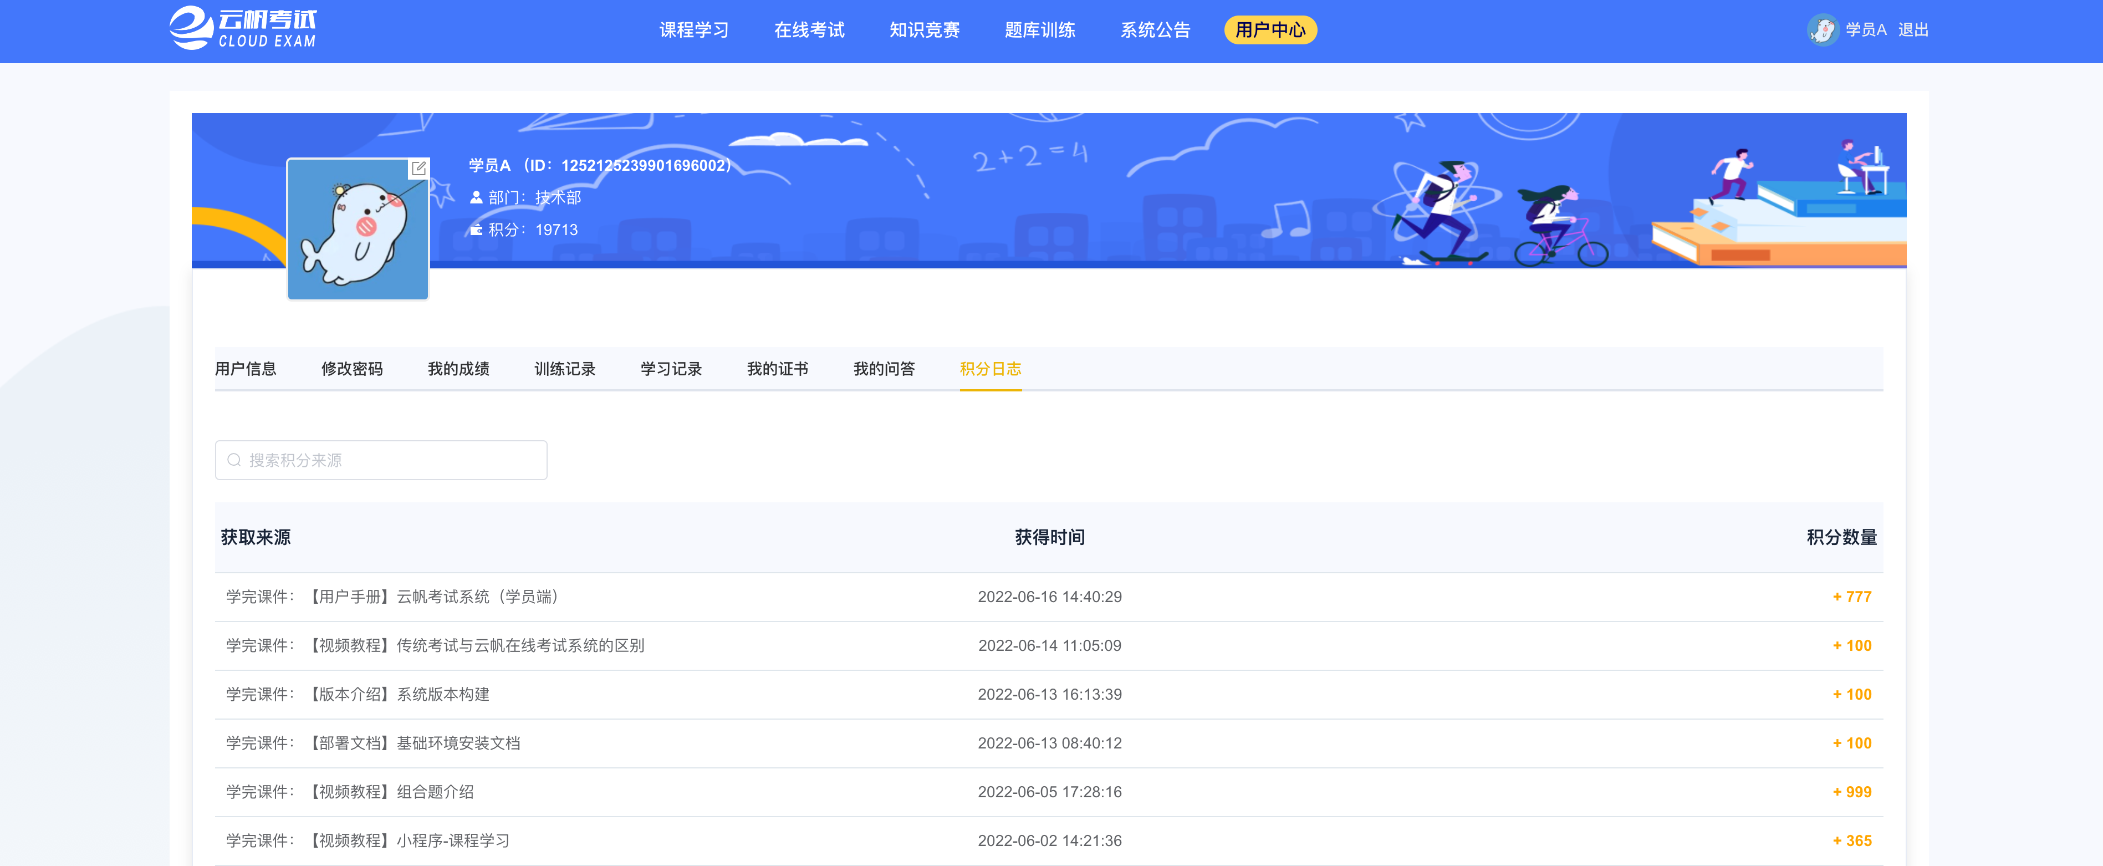This screenshot has width=2103, height=866.
Task: Click row 【版本介绍】系统版本构建
Action: pyautogui.click(x=1049, y=695)
